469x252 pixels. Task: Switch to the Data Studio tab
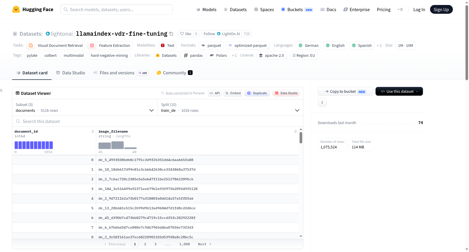(x=71, y=73)
